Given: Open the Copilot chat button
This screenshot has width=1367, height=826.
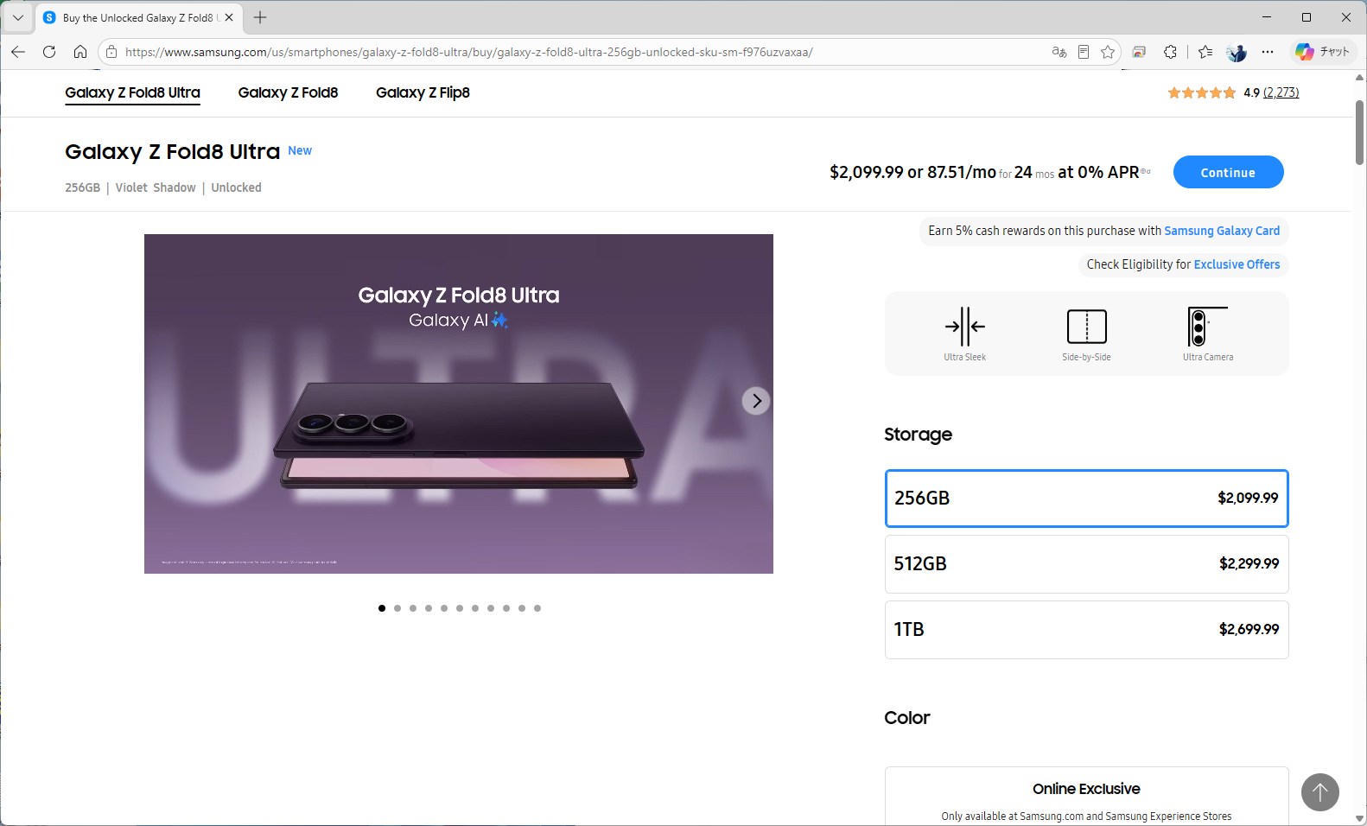Looking at the screenshot, I should click(1322, 52).
